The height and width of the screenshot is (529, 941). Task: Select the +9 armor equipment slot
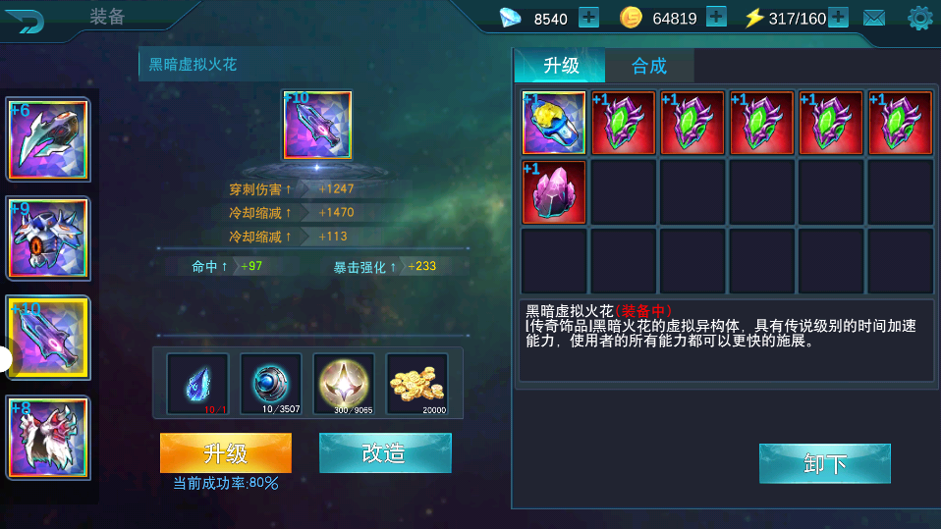(x=48, y=238)
